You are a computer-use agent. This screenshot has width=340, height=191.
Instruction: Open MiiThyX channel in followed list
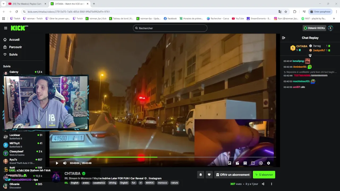tap(23, 145)
